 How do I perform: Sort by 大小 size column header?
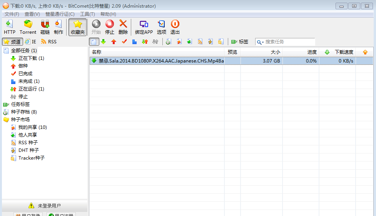coord(261,52)
